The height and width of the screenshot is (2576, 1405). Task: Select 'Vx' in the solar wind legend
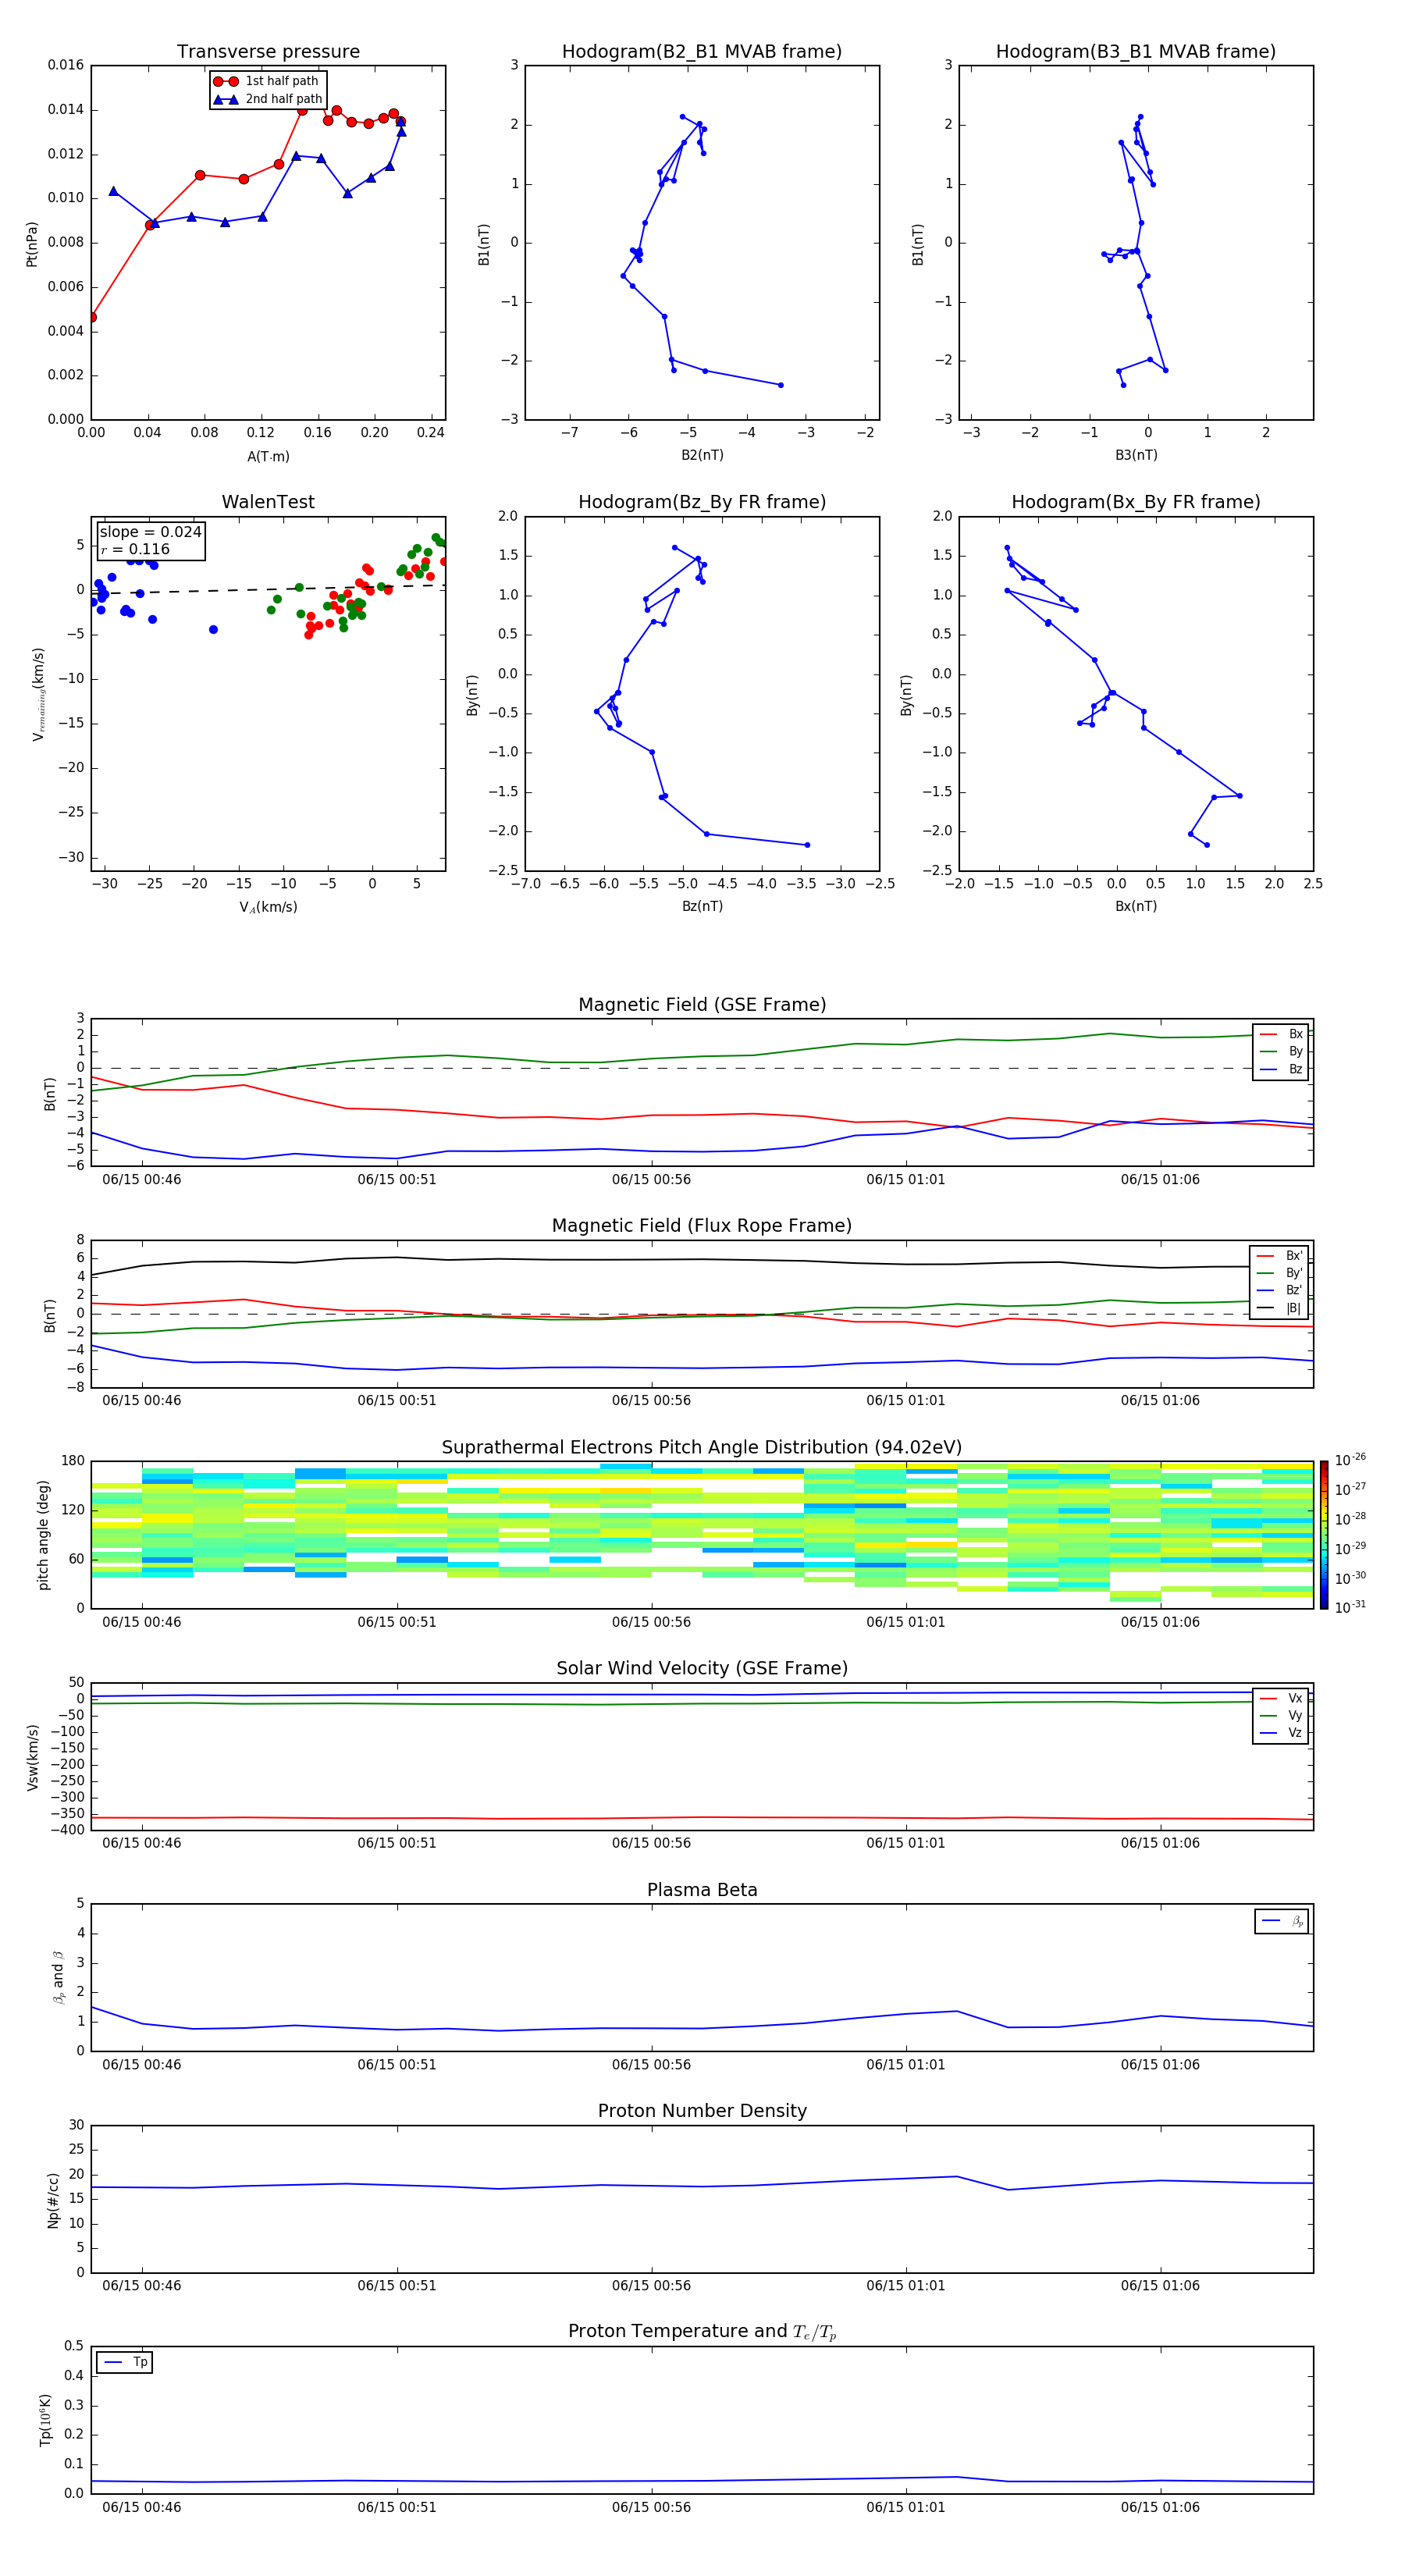tap(1282, 1698)
